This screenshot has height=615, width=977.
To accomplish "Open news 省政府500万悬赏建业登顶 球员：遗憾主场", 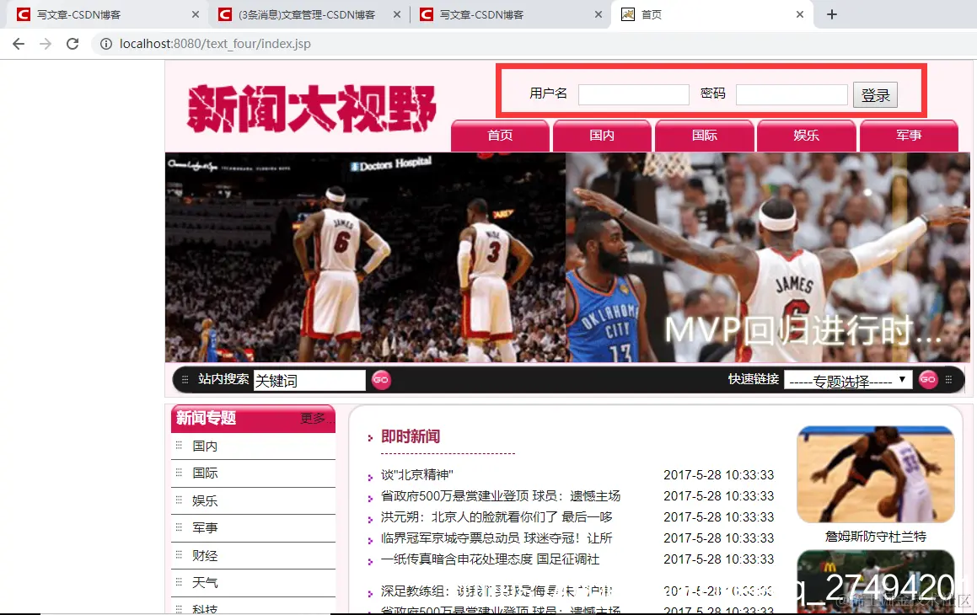I will coord(501,496).
